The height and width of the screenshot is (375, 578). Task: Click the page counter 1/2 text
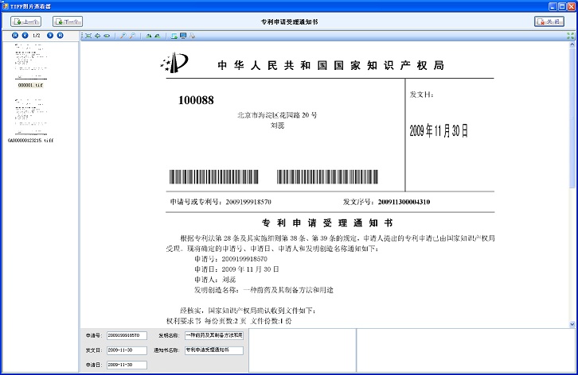click(37, 35)
